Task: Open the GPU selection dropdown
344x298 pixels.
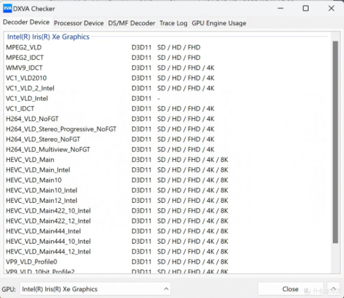Action: pos(95,289)
